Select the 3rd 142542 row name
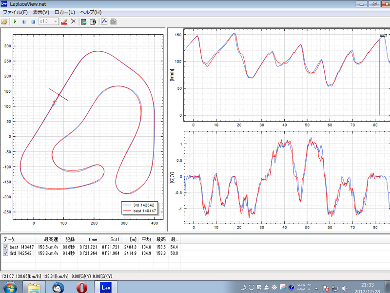Image resolution: width=390 pixels, height=293 pixels. click(20, 253)
